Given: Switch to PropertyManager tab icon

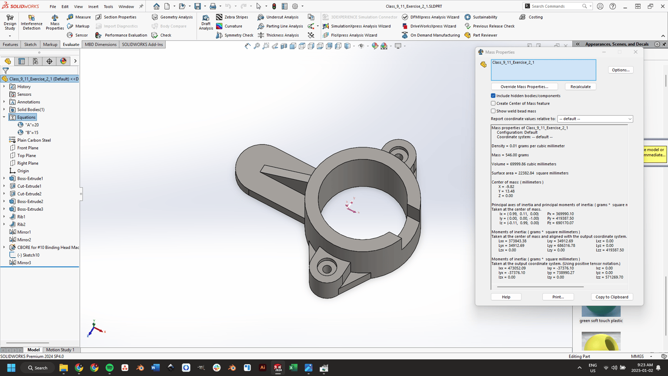Looking at the screenshot, I should click(21, 61).
